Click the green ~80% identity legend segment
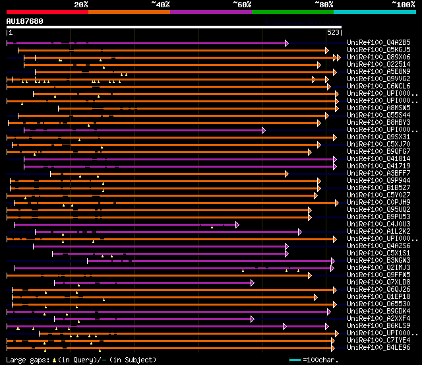This screenshot has height=365, width=422. [x=293, y=12]
